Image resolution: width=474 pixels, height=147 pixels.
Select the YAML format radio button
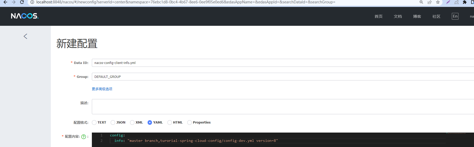point(150,123)
